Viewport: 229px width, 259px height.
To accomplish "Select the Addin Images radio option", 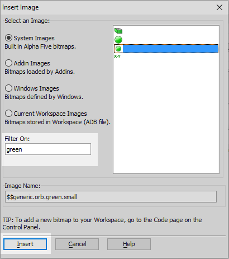I will (8, 63).
